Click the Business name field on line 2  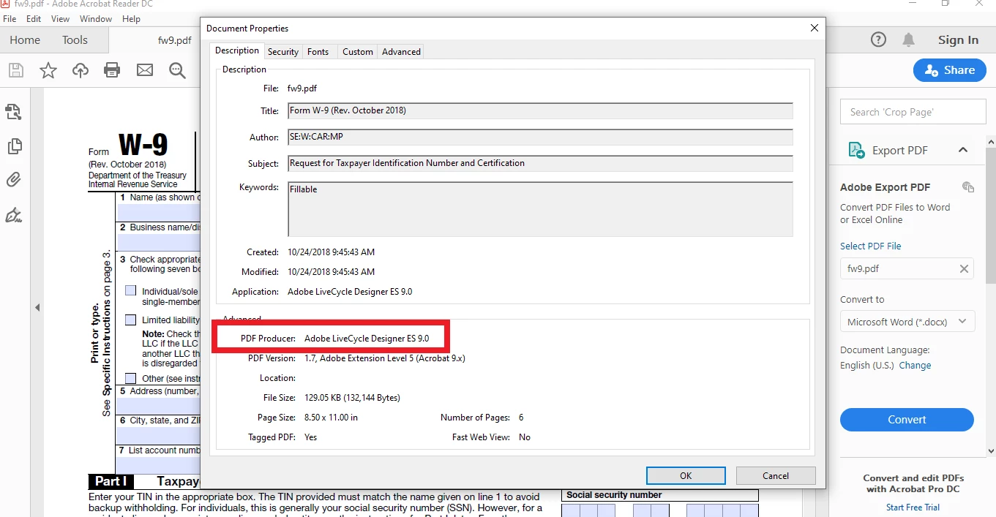point(158,241)
